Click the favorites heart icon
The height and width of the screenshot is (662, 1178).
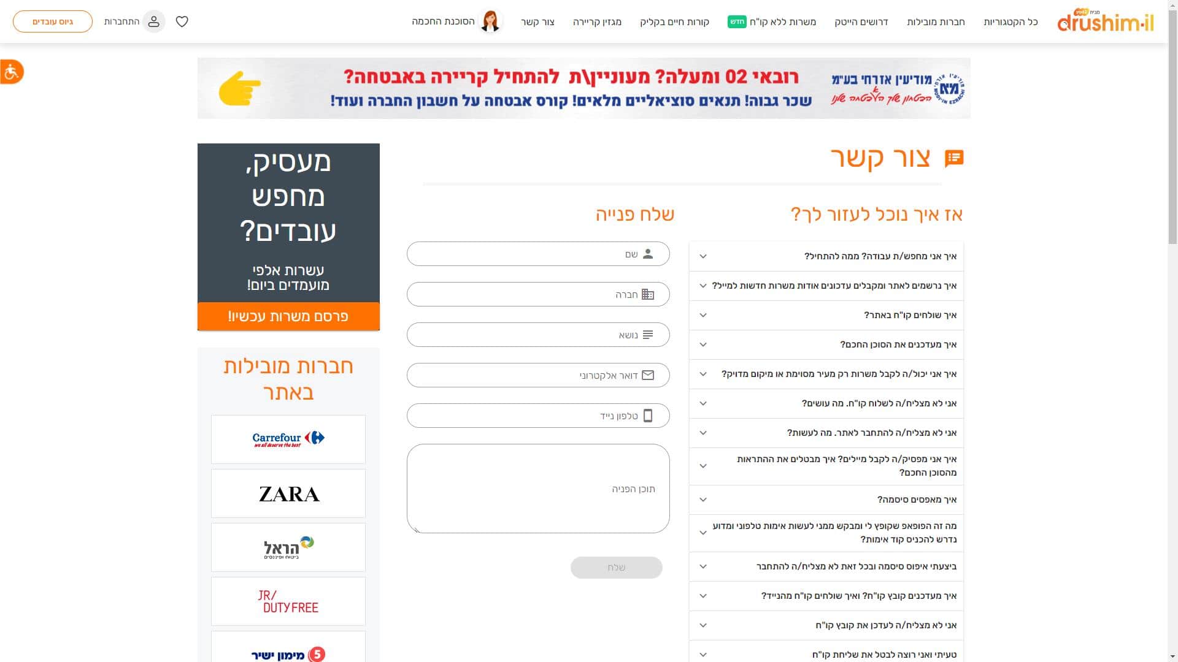182,21
